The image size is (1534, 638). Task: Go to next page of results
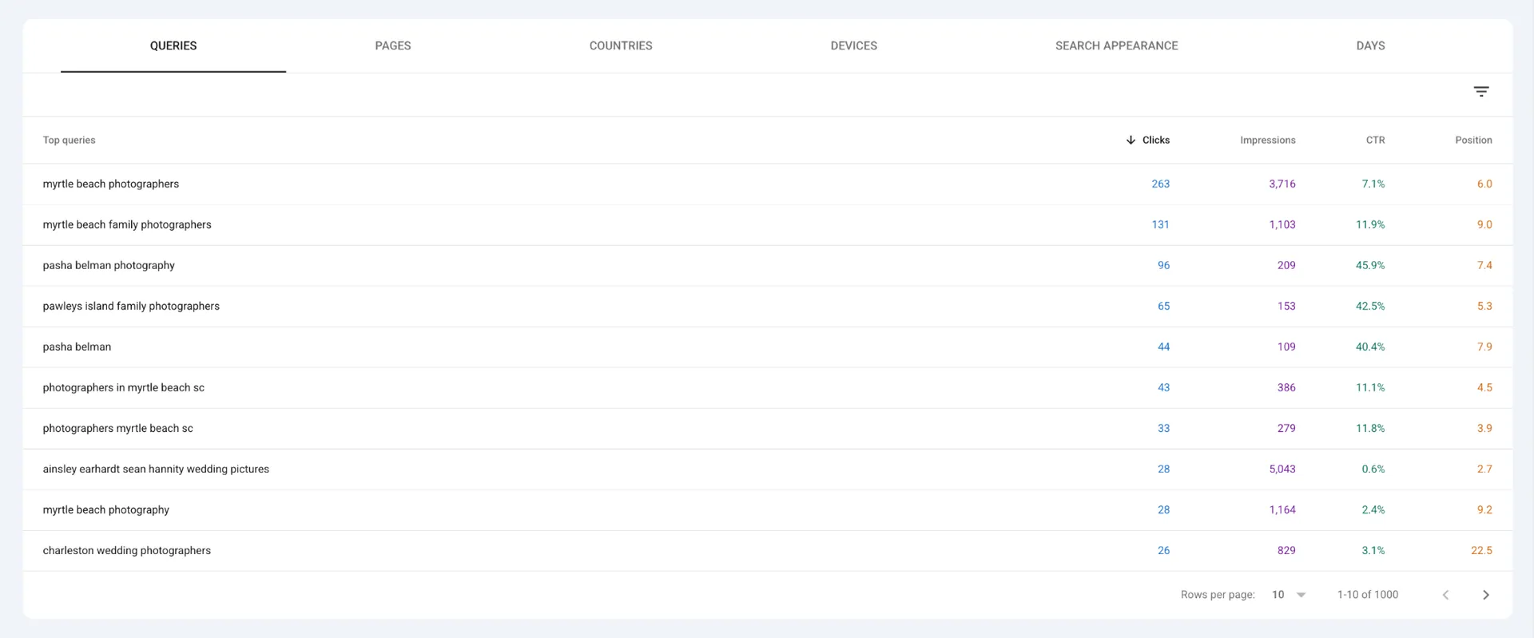[1485, 595]
